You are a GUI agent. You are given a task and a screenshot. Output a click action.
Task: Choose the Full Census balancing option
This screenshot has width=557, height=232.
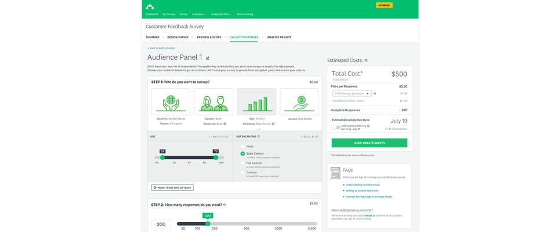(243, 163)
